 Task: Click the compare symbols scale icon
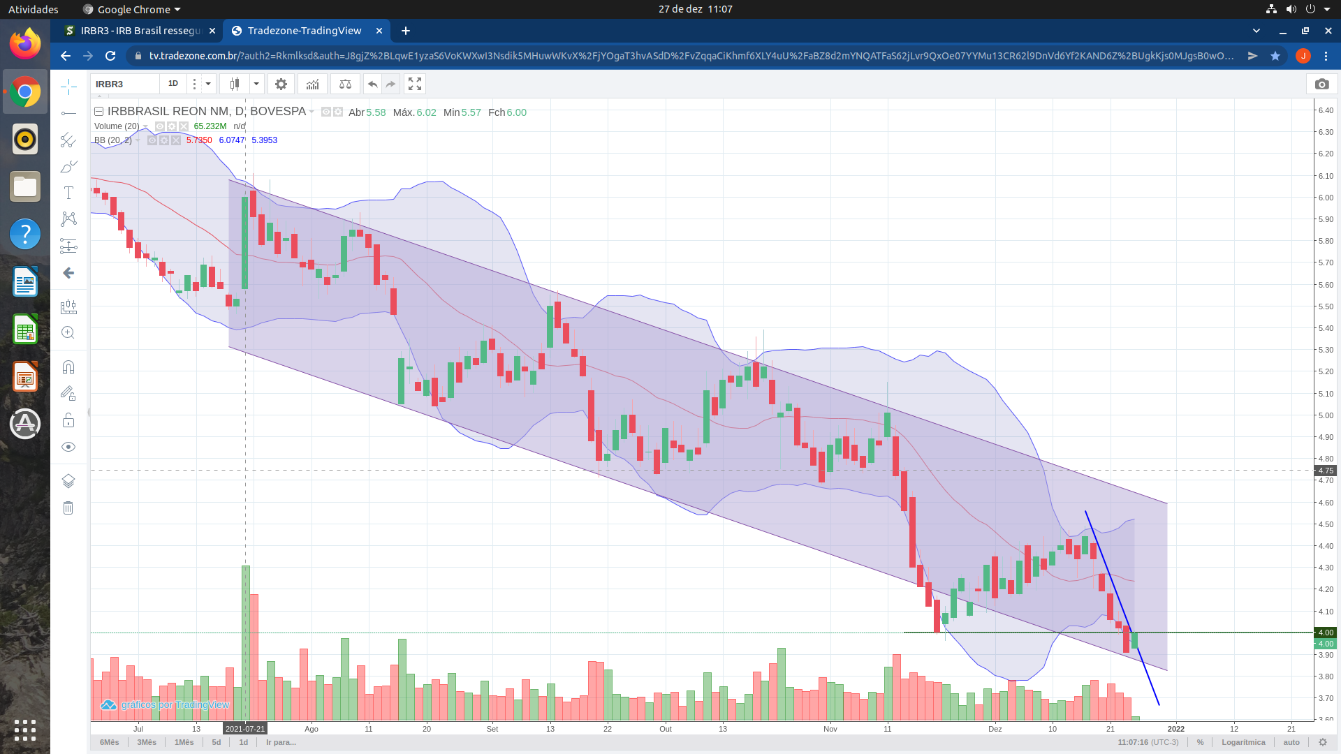345,84
